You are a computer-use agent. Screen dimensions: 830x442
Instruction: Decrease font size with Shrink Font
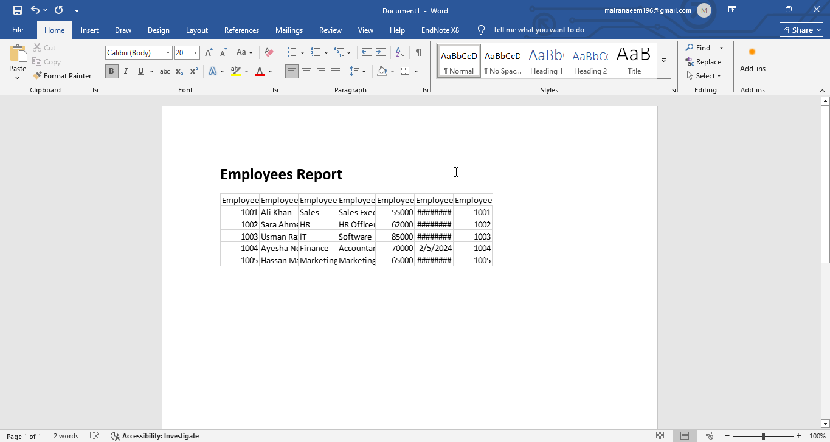[x=224, y=53]
